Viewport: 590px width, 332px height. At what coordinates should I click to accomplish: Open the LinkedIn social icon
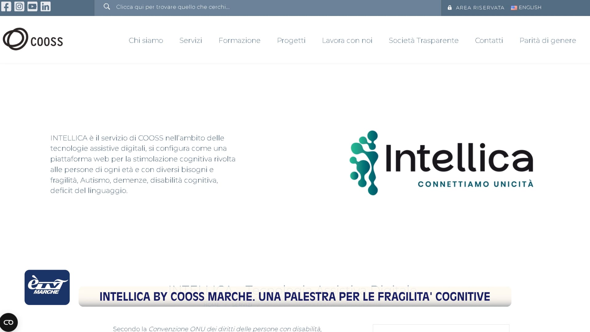click(x=45, y=6)
